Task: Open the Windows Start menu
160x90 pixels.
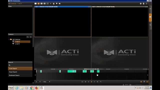Action: 11,88
